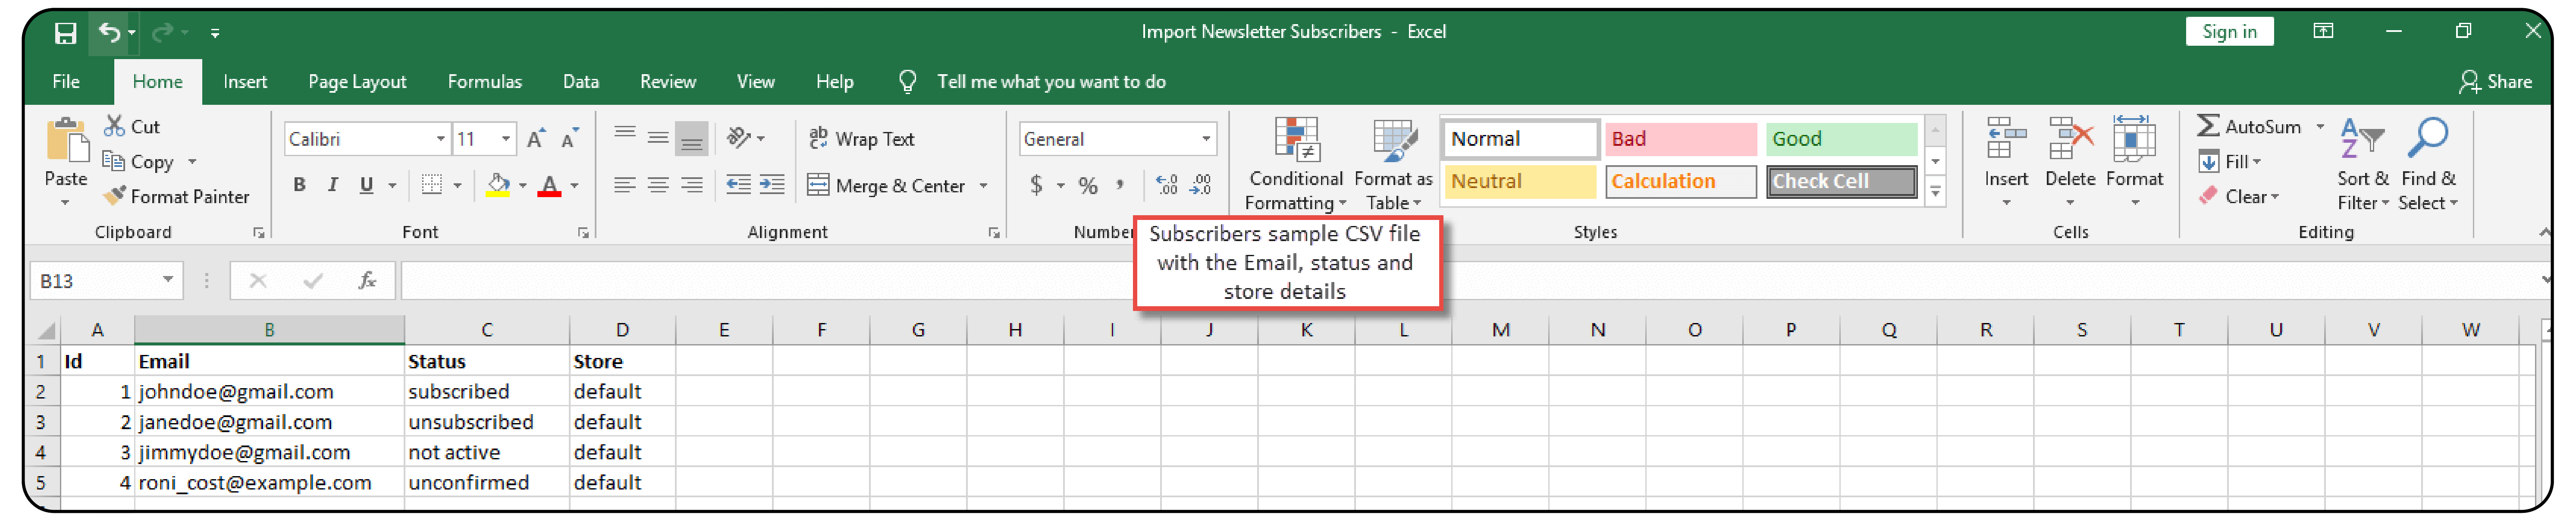Toggle the Align Left button

(625, 185)
